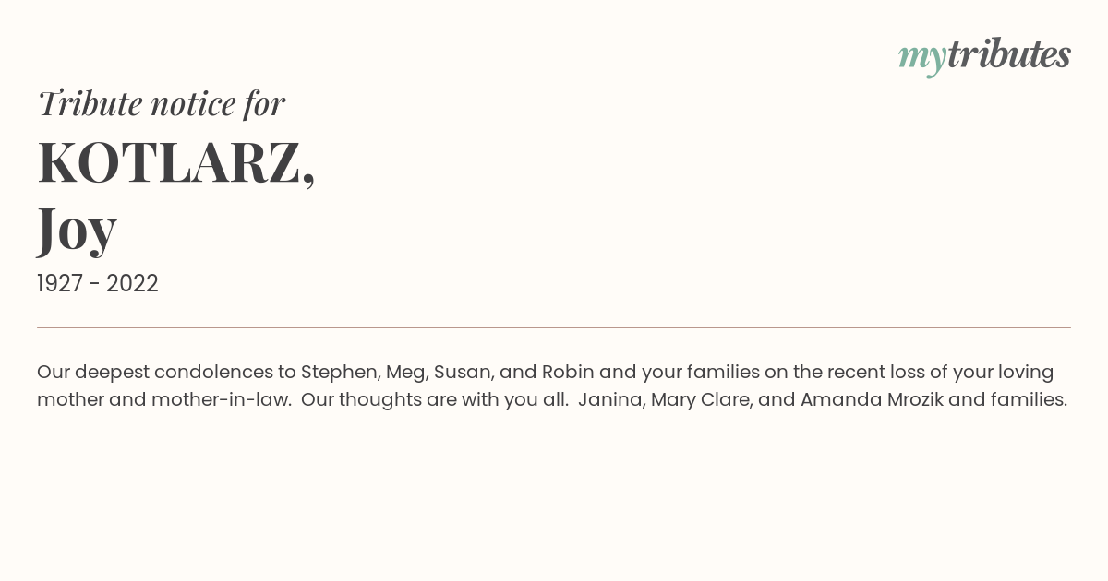Viewport: 1108px width, 581px height.
Task: Click the name Susan in the message
Action: point(462,372)
